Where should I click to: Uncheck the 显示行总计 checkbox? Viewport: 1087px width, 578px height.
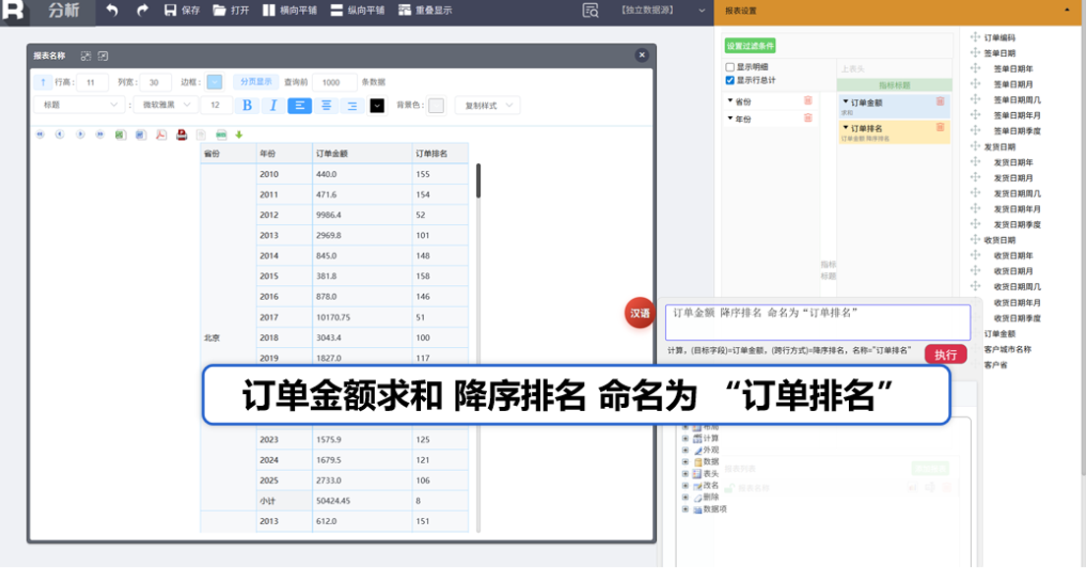click(730, 81)
